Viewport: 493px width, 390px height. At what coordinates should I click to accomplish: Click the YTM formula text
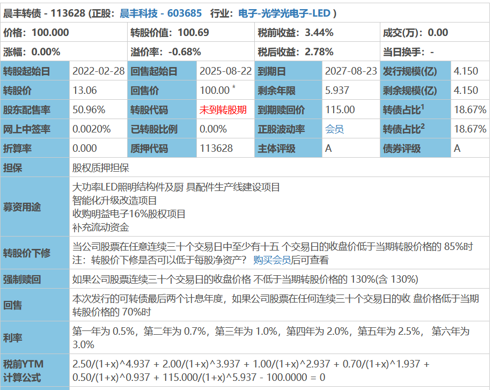point(251,371)
